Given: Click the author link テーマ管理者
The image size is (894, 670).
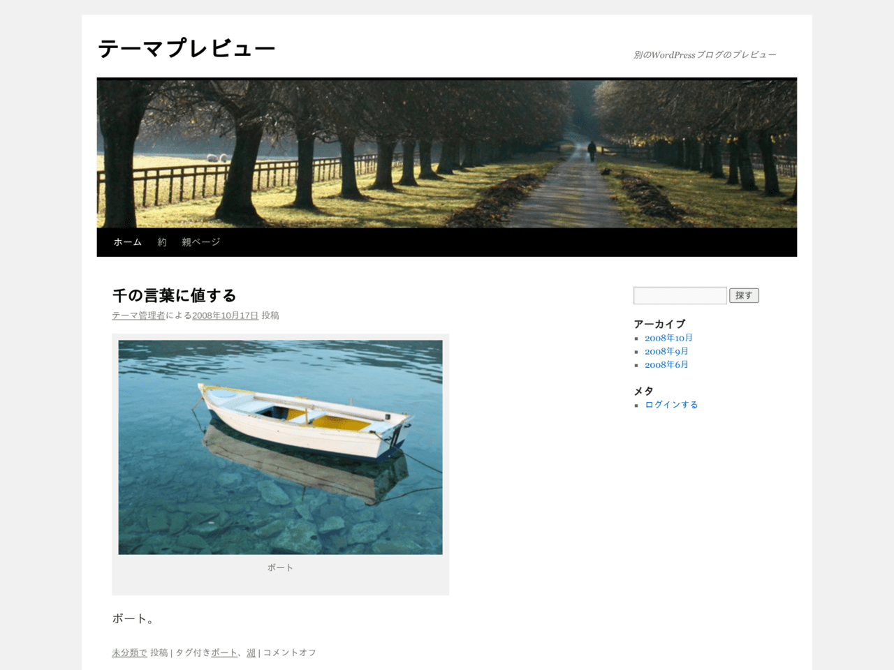Looking at the screenshot, I should click(138, 315).
